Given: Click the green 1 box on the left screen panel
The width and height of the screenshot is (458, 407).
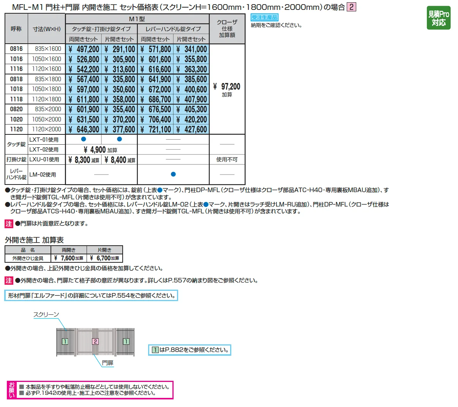Looking at the screenshot, I should point(65,341).
